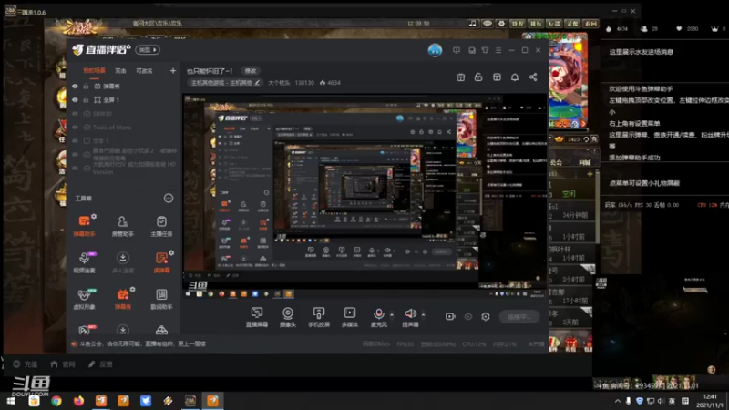
Task: Expand the microphone volume arrow
Action: coord(392,314)
